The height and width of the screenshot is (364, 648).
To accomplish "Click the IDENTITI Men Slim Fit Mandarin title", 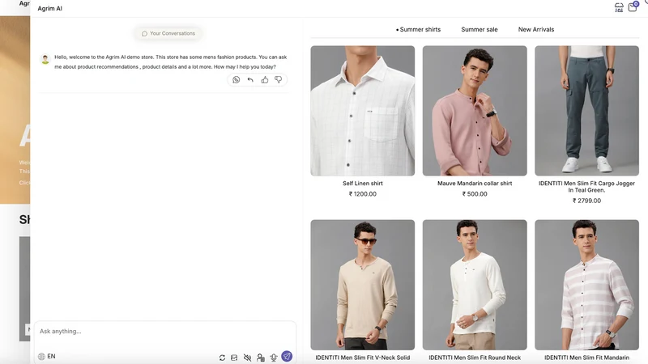I will click(586, 358).
